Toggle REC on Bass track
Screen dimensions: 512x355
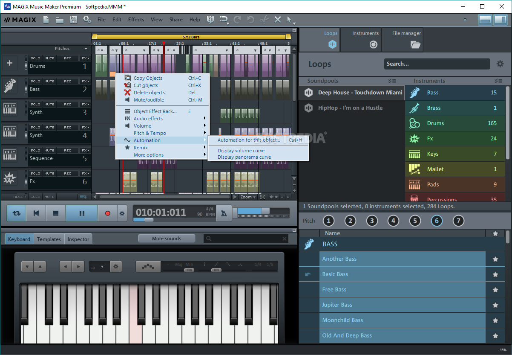click(x=68, y=81)
